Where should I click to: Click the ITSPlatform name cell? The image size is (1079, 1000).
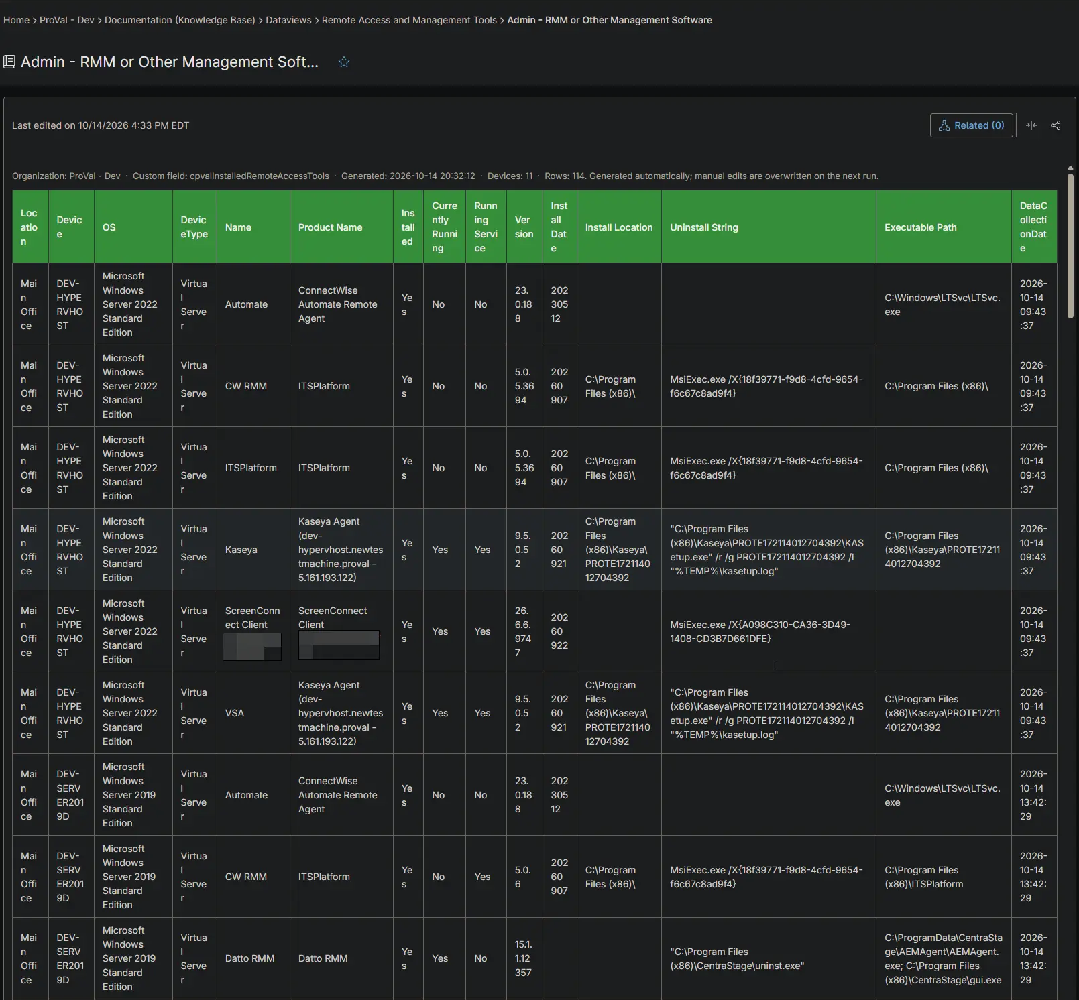pos(253,468)
